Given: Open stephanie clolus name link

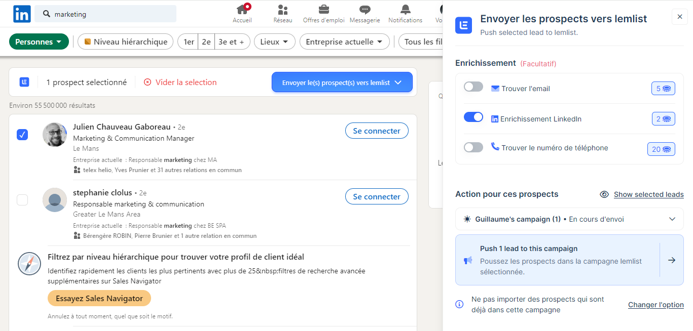Looking at the screenshot, I should point(102,192).
